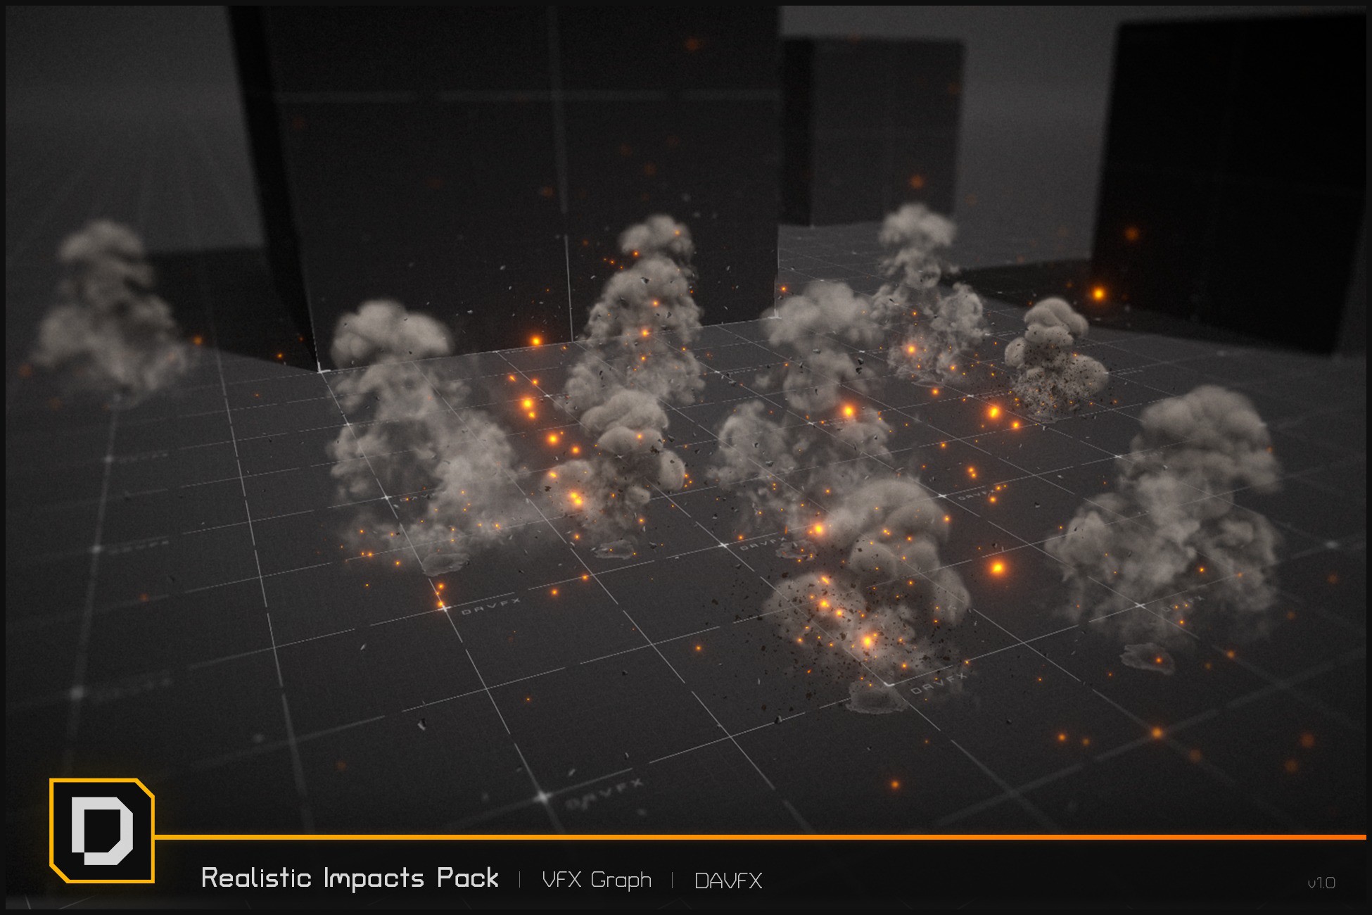This screenshot has width=1372, height=915.
Task: Click the "DAVFX" text in the bottom bar
Action: click(728, 881)
